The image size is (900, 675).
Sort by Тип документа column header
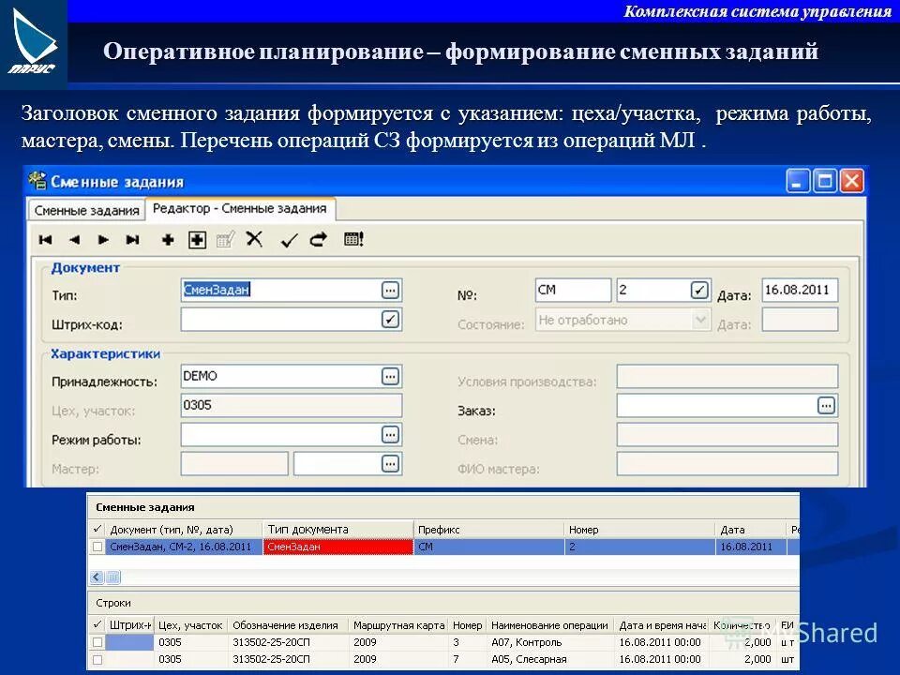338,529
